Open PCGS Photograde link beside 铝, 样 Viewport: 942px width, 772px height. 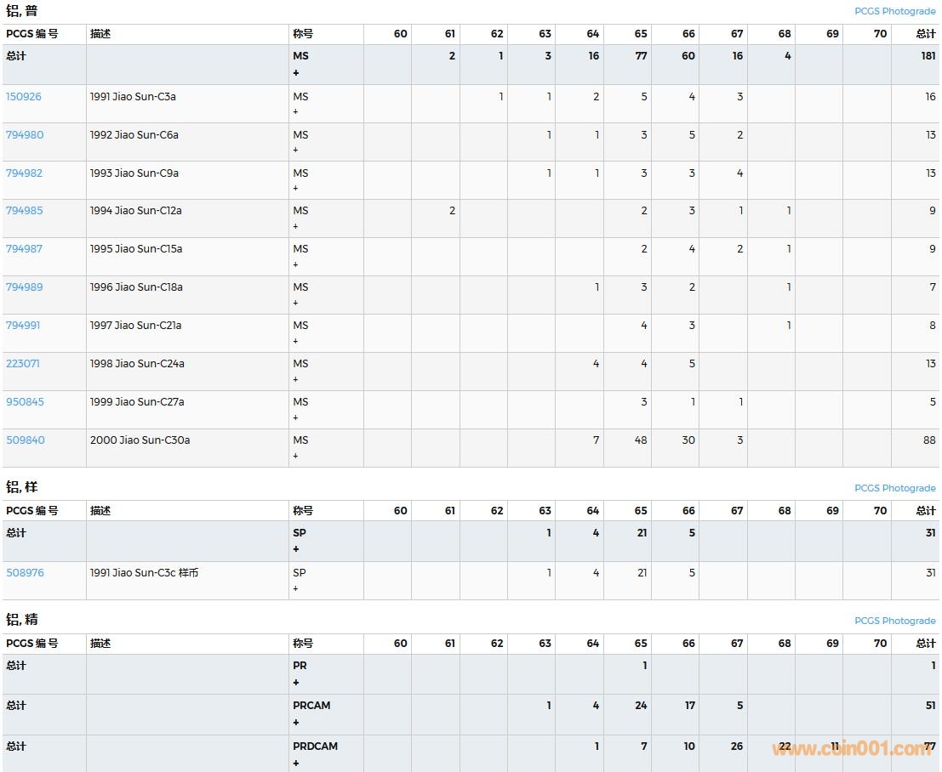pos(894,488)
